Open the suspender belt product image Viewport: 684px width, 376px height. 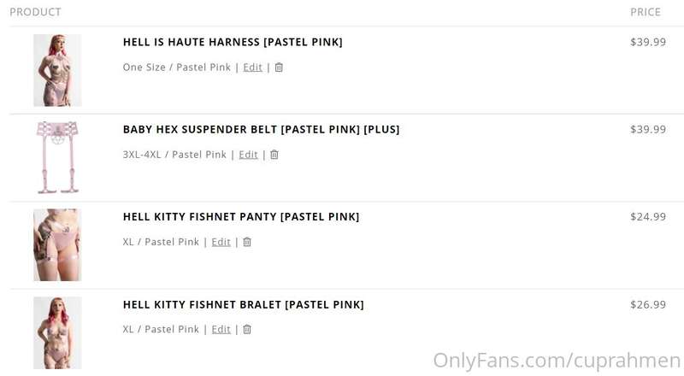pyautogui.click(x=57, y=157)
